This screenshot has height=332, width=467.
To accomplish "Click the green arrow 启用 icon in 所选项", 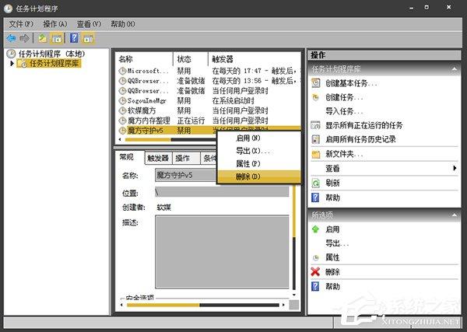I will (315, 229).
